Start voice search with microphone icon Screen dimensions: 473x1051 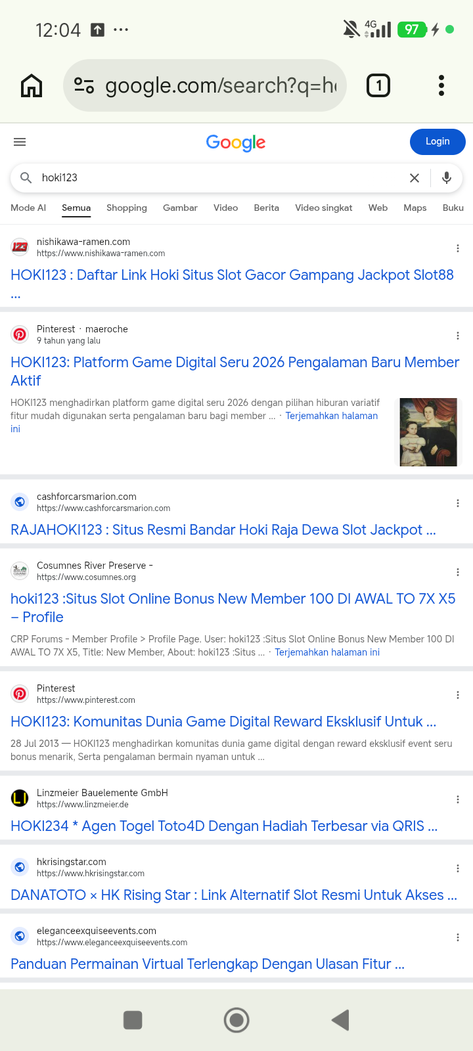[447, 178]
